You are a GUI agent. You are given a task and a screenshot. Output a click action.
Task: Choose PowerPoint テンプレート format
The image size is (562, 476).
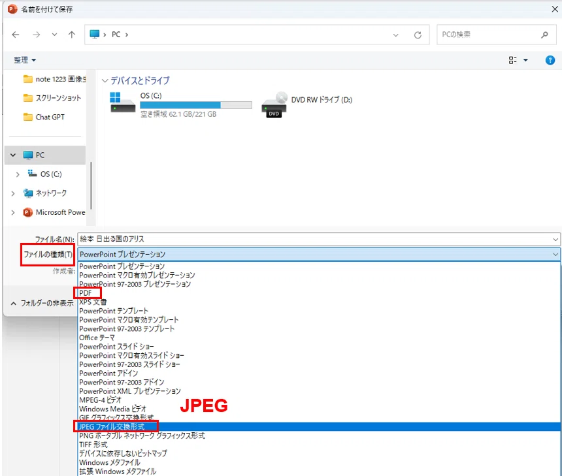(x=319, y=311)
